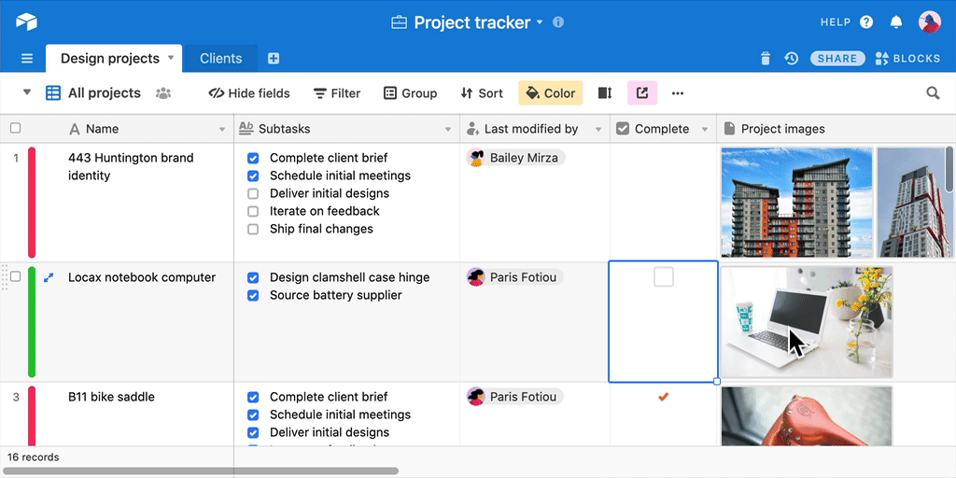Open Subtasks column dropdown arrow

pos(448,129)
